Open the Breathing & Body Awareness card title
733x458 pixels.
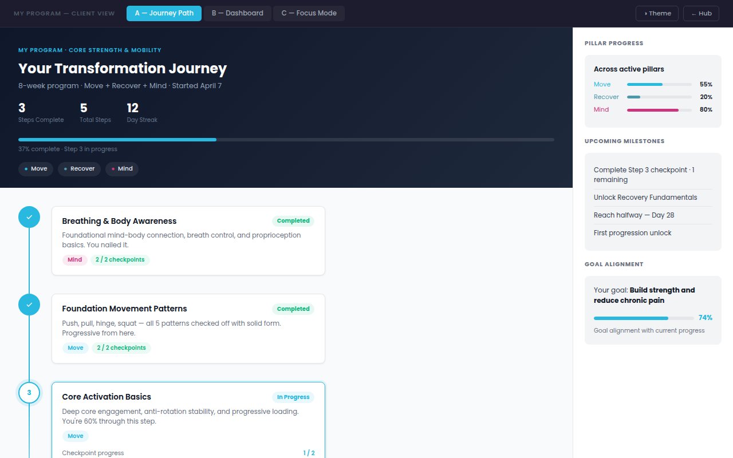tap(119, 221)
